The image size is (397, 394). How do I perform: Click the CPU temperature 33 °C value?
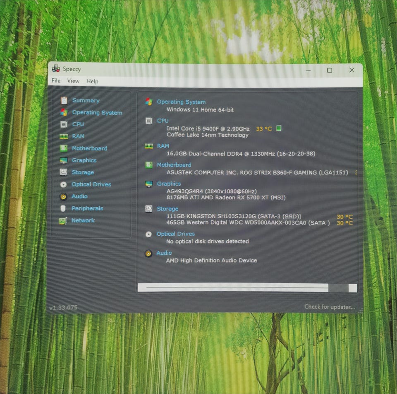(264, 128)
